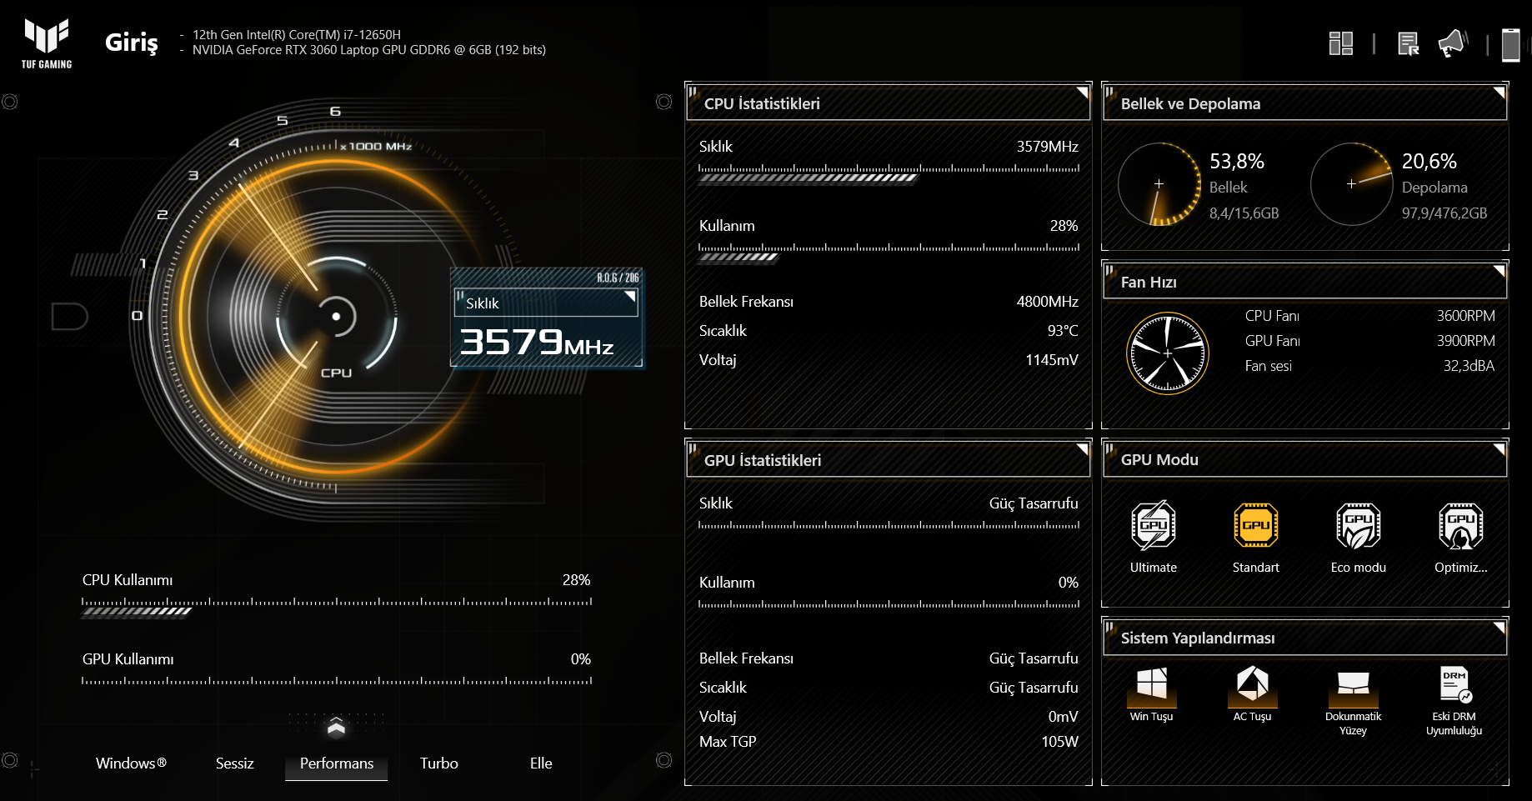Click the GPU Kullanımı bar under gauge
This screenshot has width=1532, height=801.
click(337, 681)
